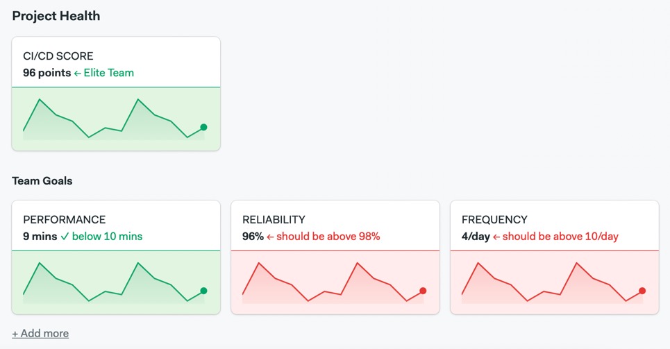Viewport: 670px width, 349px height.
Task: Click the CI/CD Score chart endpoint dot
Action: click(203, 127)
